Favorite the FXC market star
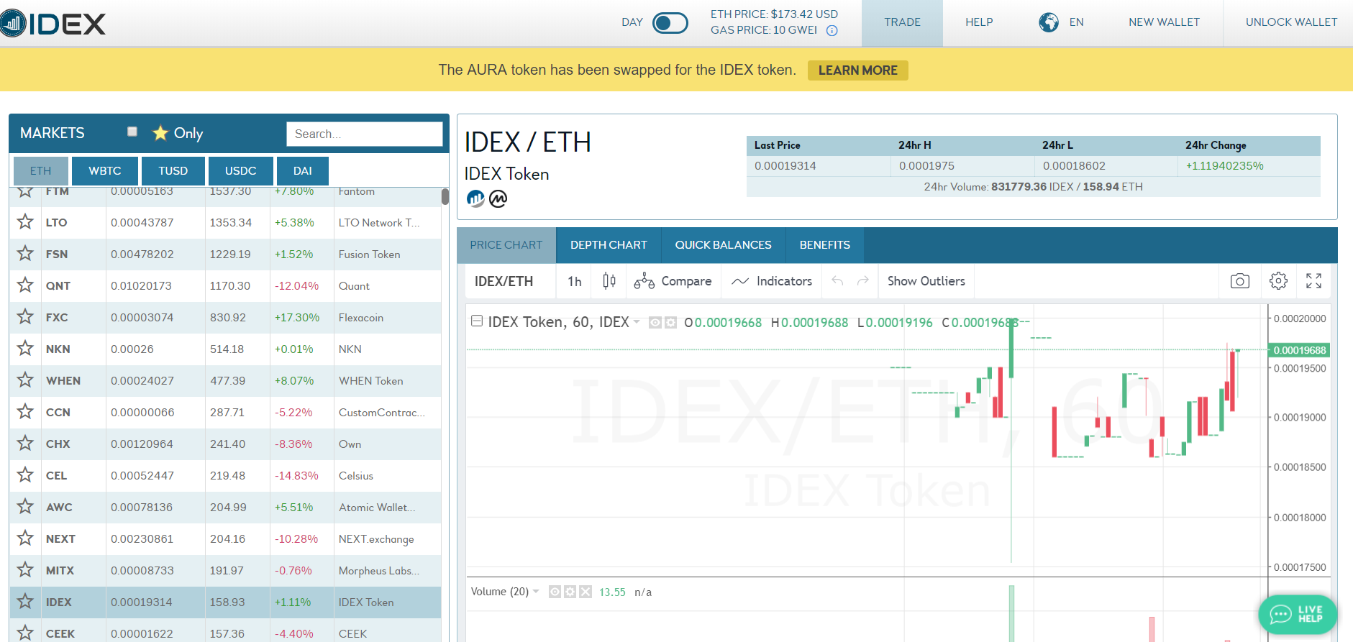 (25, 317)
